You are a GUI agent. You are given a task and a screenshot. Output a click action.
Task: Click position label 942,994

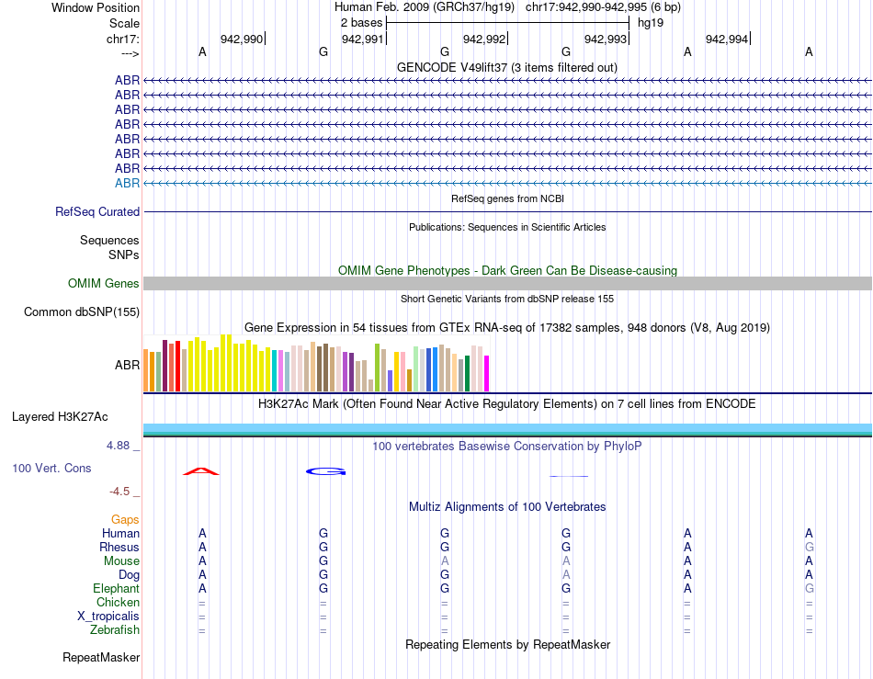click(x=727, y=39)
